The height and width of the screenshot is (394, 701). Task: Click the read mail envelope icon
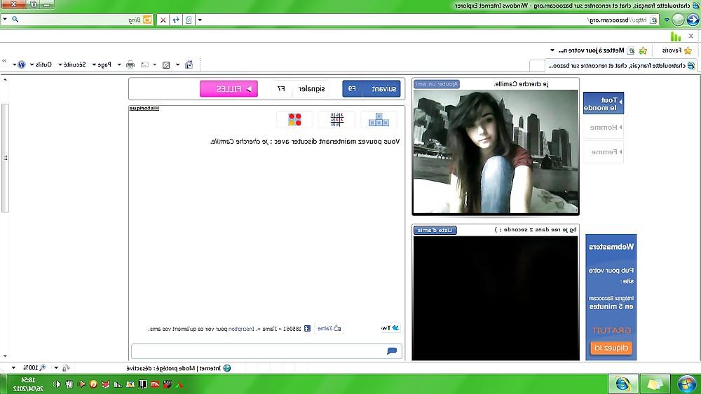144,64
